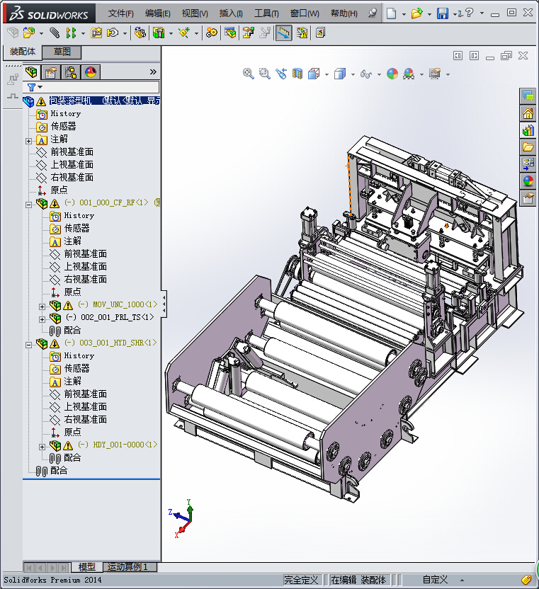The image size is (539, 589).
Task: Toggle the highlighted measure/clearance toolbar icon
Action: point(283,33)
